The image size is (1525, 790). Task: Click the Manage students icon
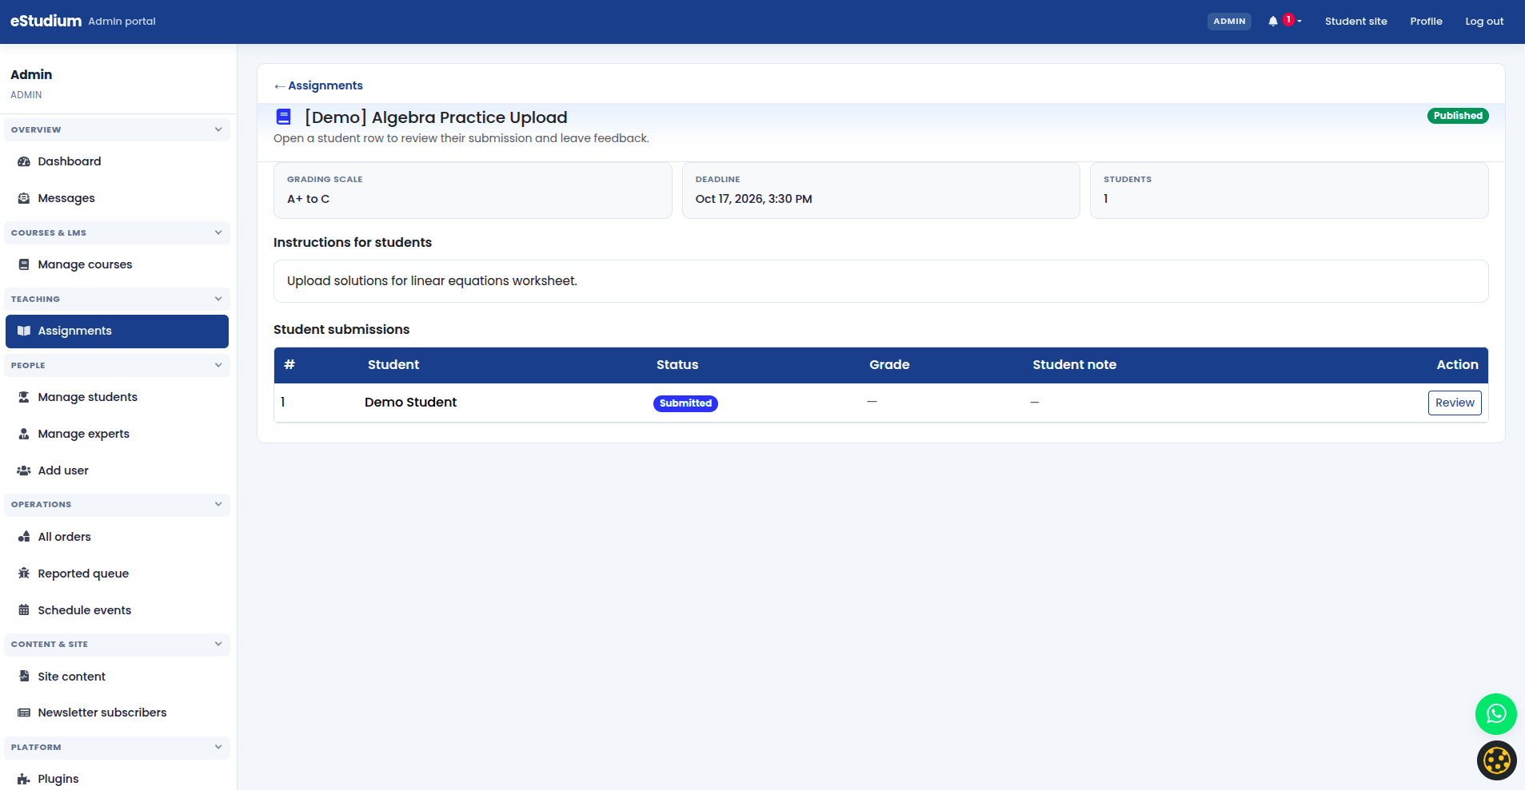coord(24,397)
